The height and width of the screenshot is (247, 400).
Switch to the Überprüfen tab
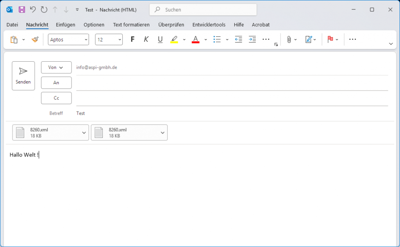(x=171, y=25)
